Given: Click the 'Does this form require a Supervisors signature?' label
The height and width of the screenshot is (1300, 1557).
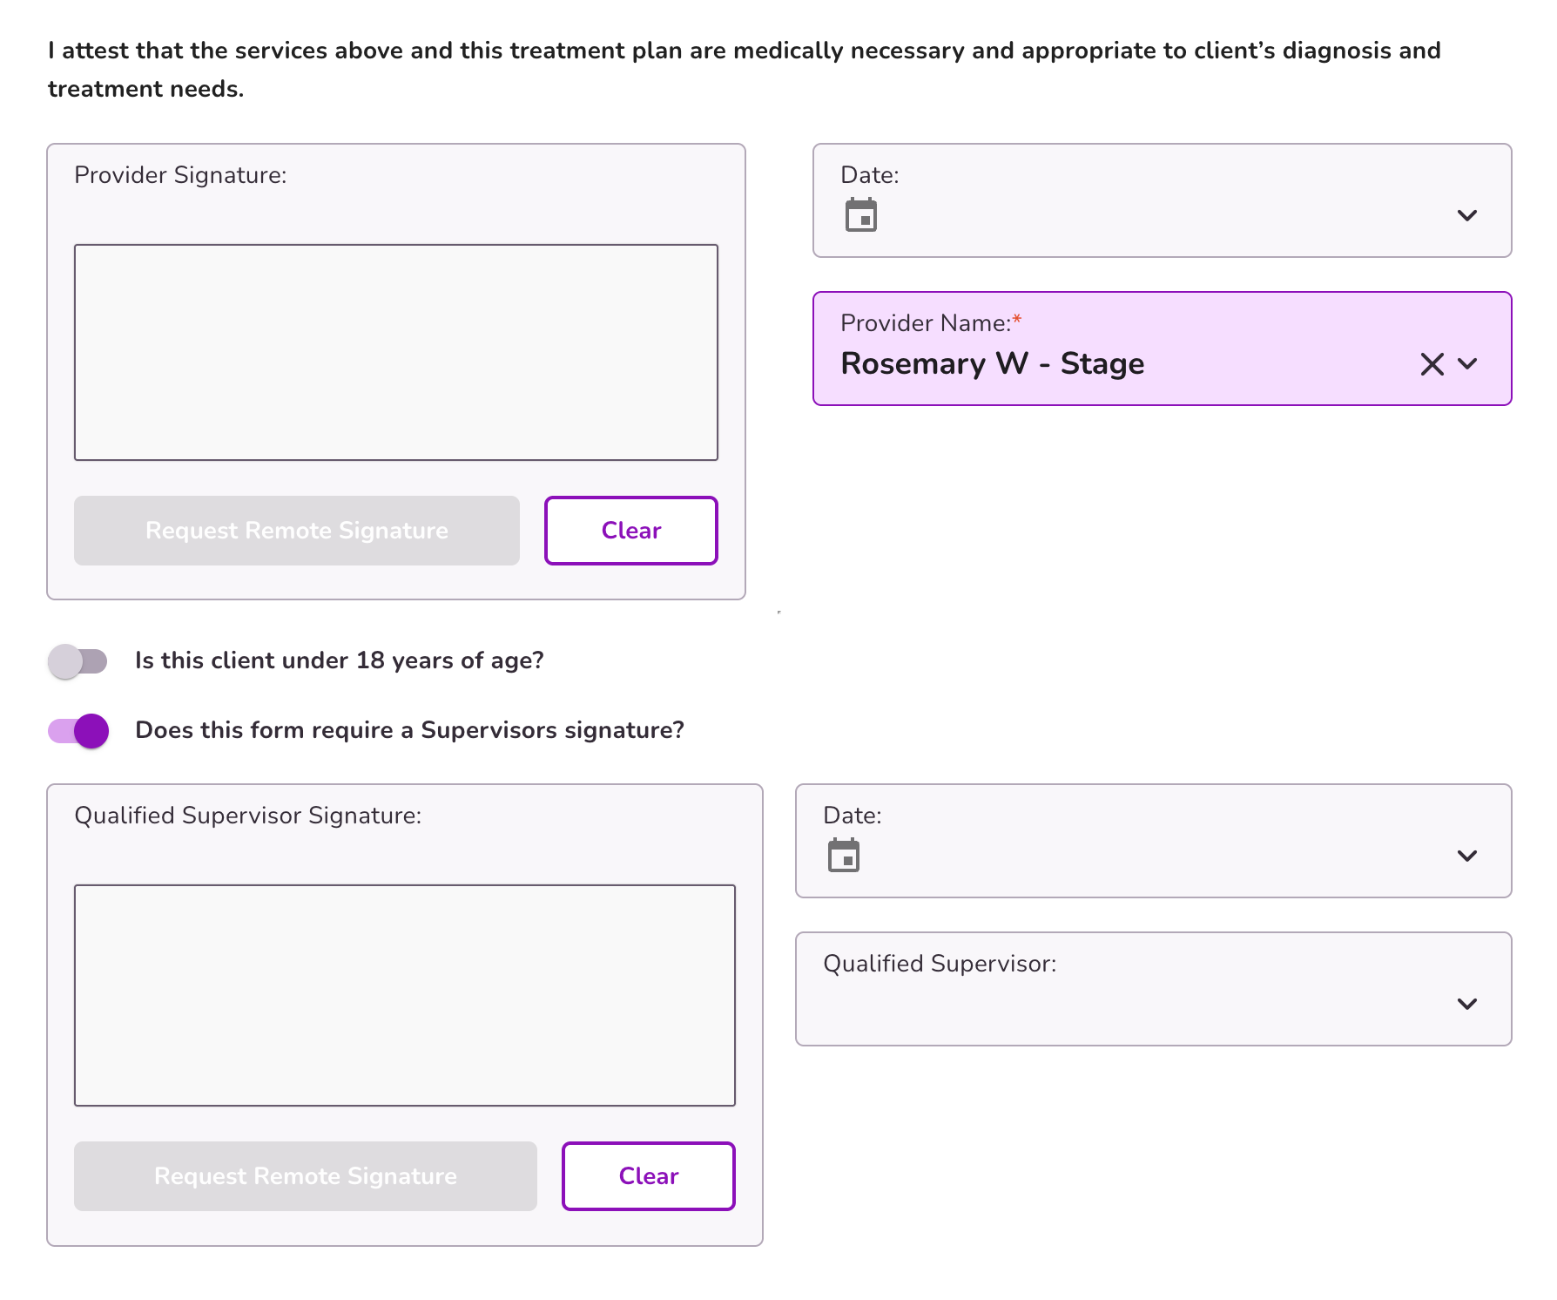Looking at the screenshot, I should point(410,730).
